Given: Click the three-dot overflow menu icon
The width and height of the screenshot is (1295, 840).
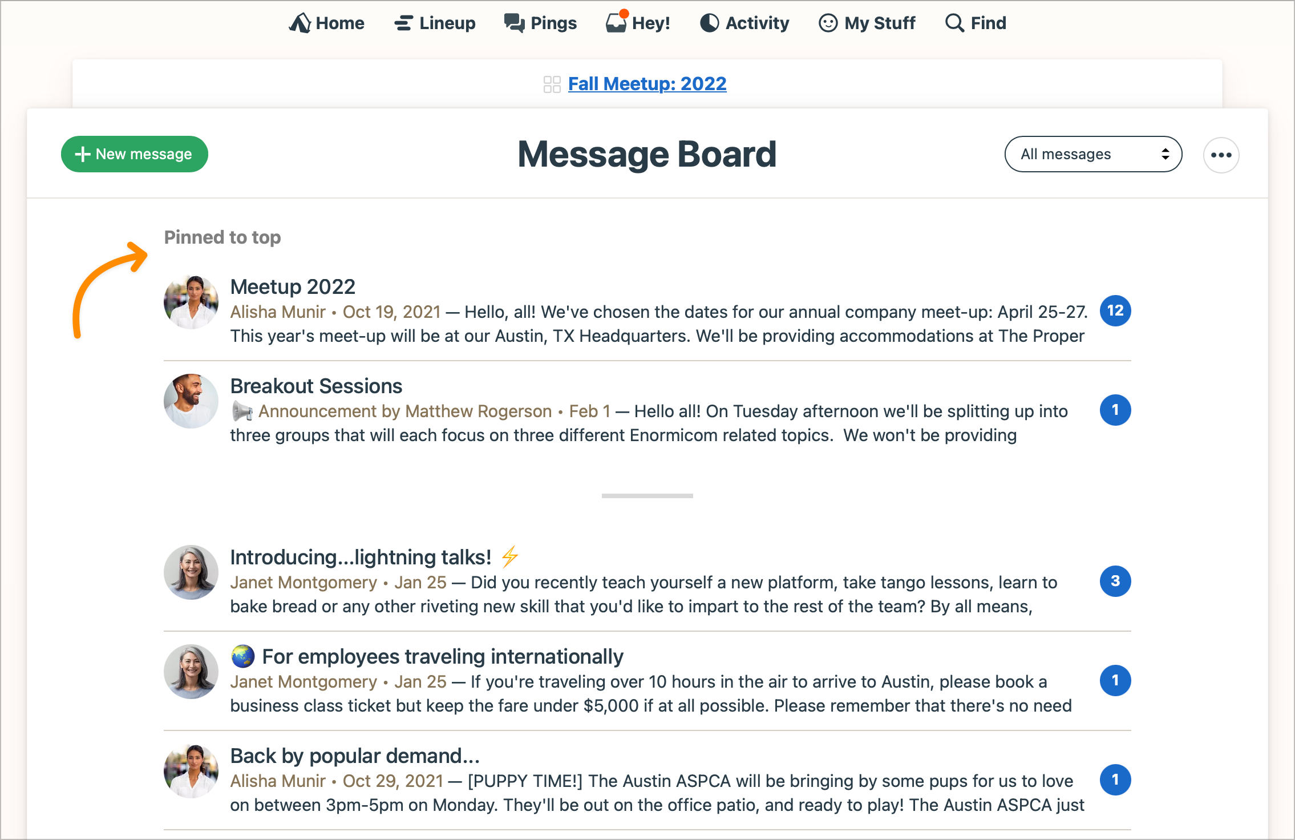Looking at the screenshot, I should (x=1221, y=155).
